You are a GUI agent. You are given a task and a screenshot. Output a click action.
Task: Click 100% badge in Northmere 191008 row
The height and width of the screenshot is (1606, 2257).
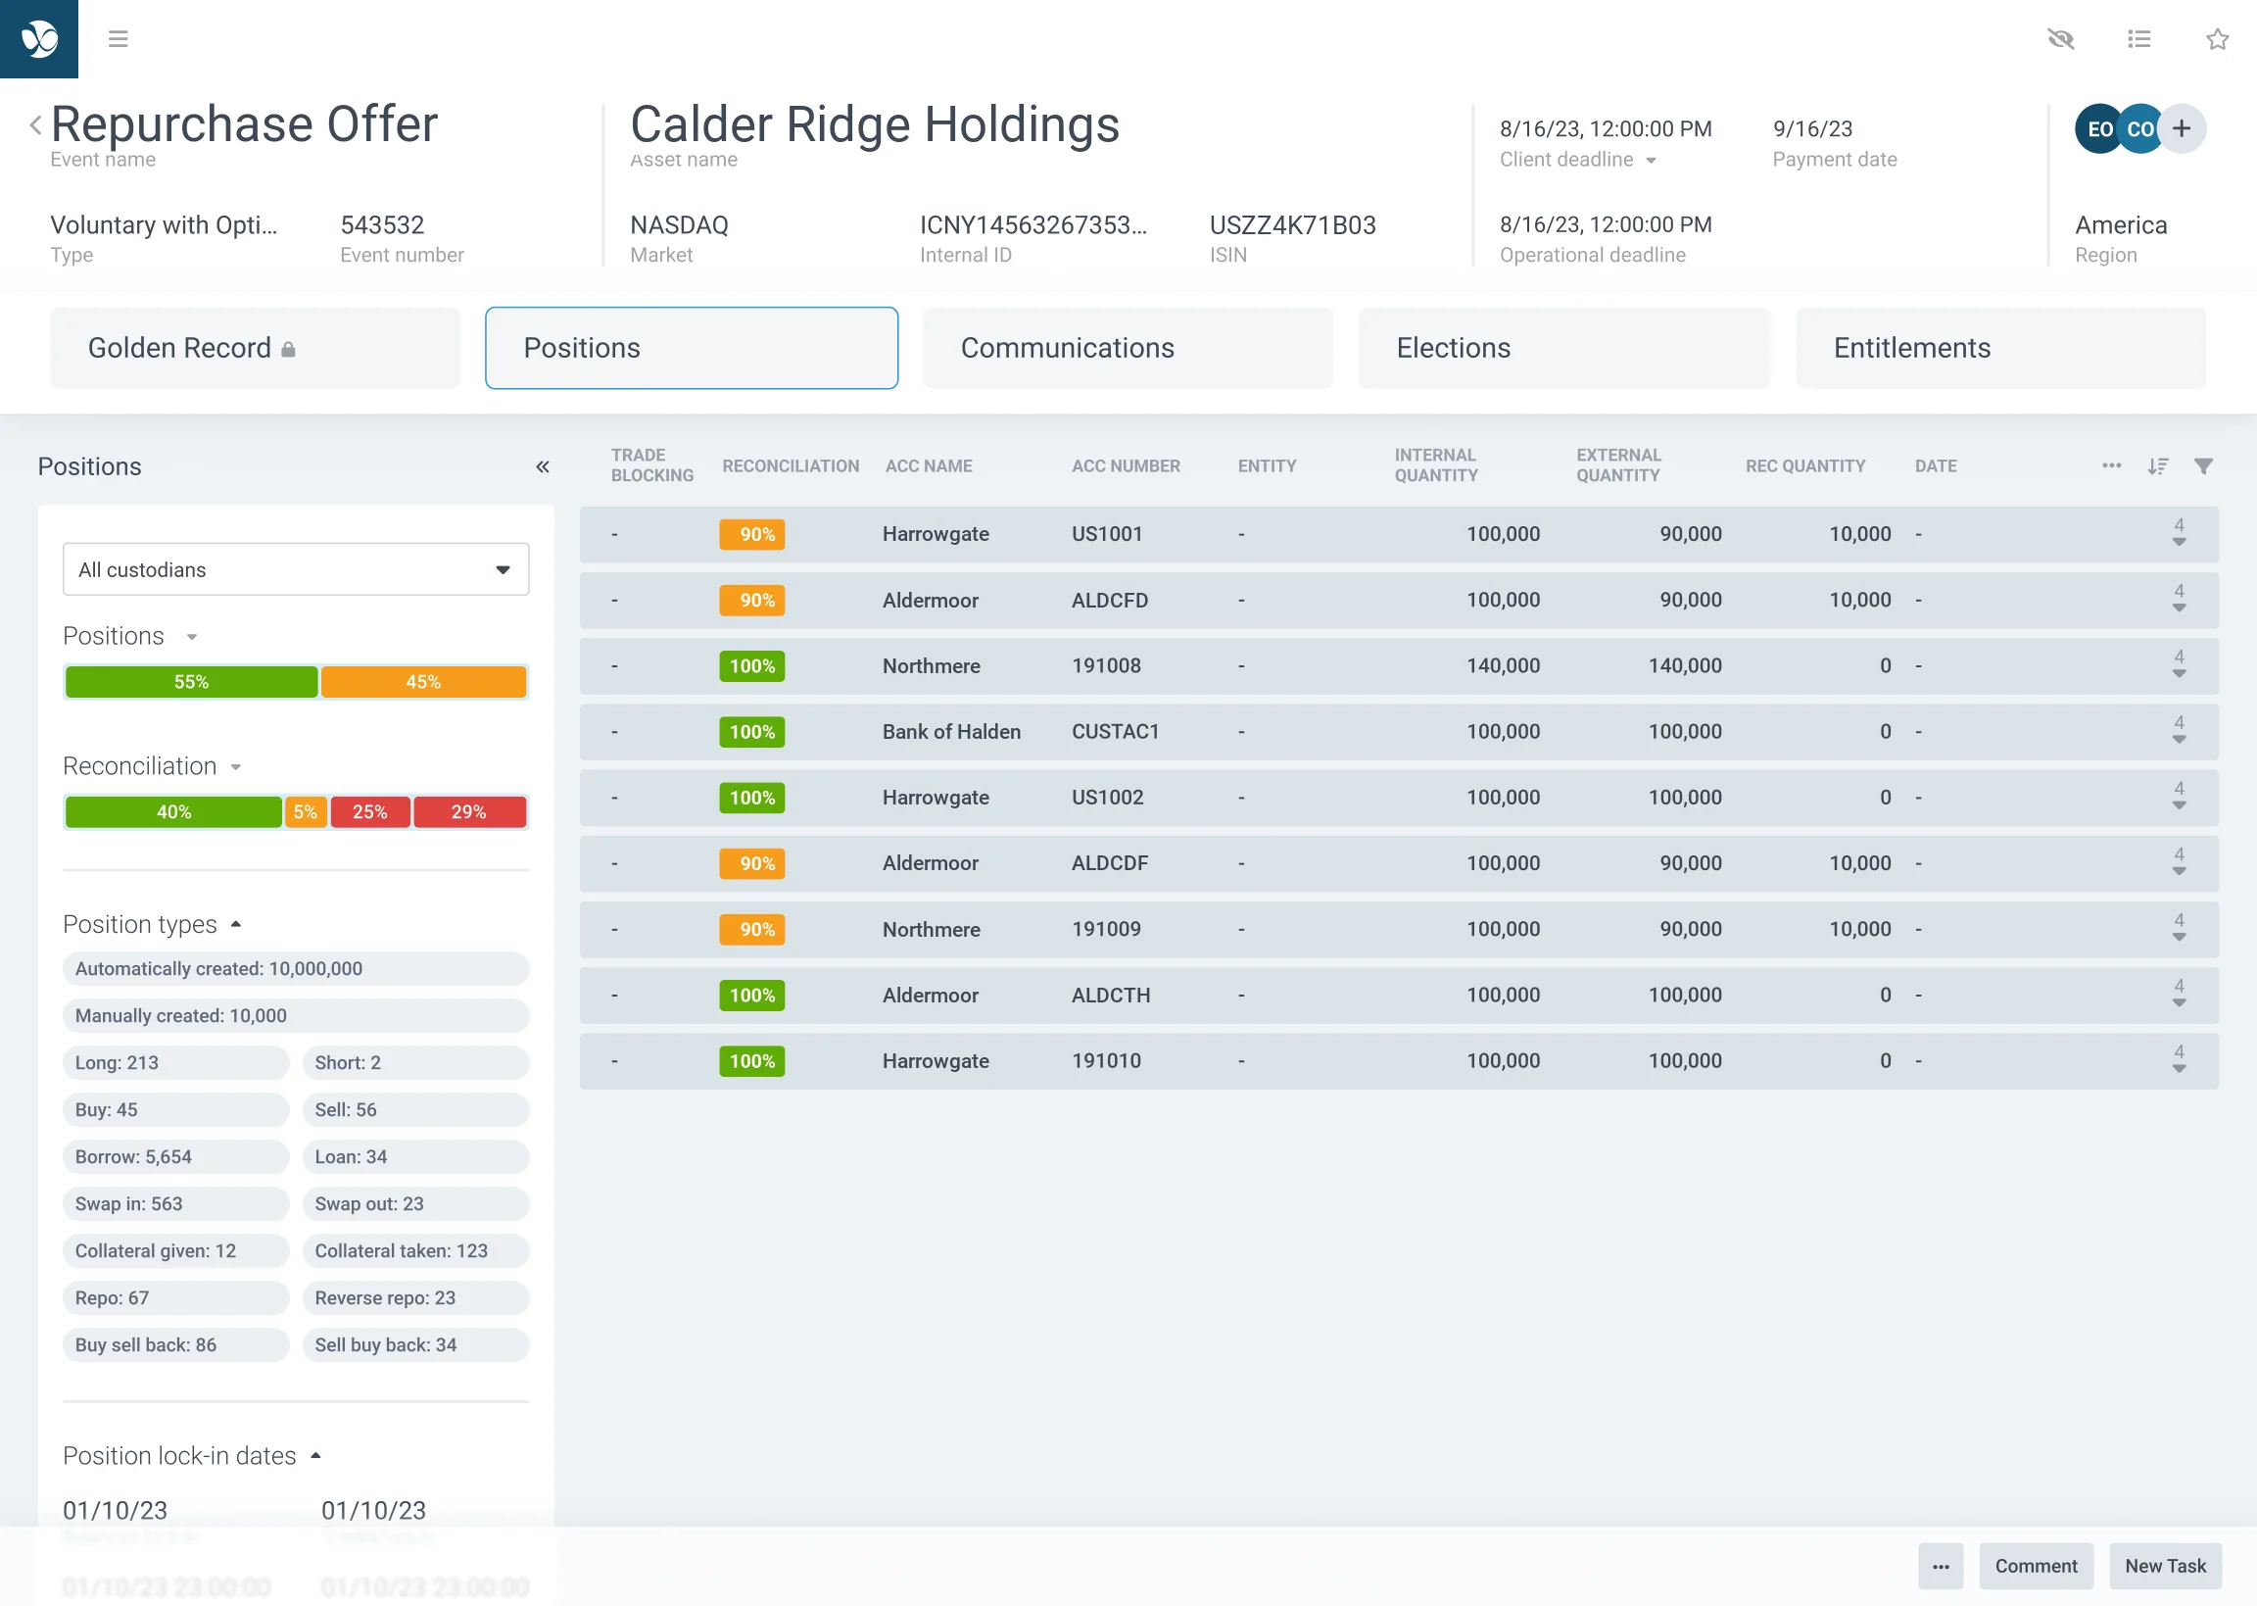click(x=751, y=665)
